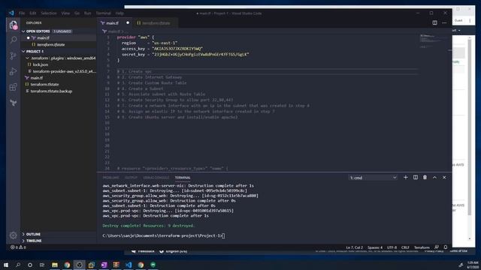Open the Search view in activity bar
Screen dimensions: 481x270
coord(14,40)
